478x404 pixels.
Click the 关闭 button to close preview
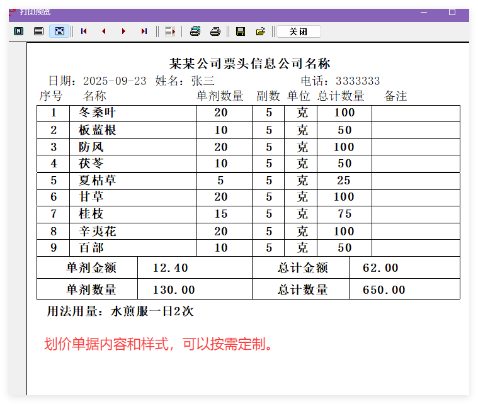(299, 31)
